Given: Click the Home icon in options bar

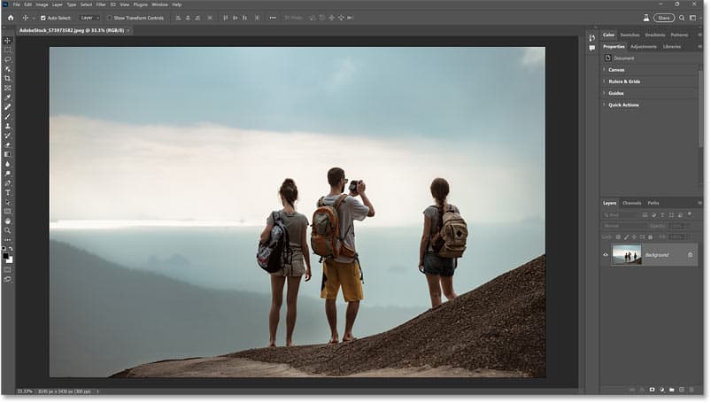Looking at the screenshot, I should click(x=11, y=18).
